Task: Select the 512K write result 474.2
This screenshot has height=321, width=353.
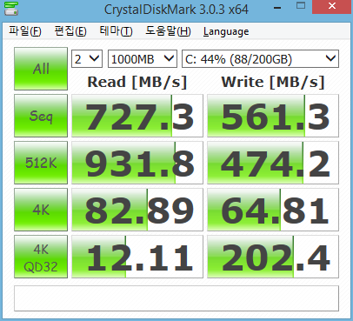Action: pos(273,163)
